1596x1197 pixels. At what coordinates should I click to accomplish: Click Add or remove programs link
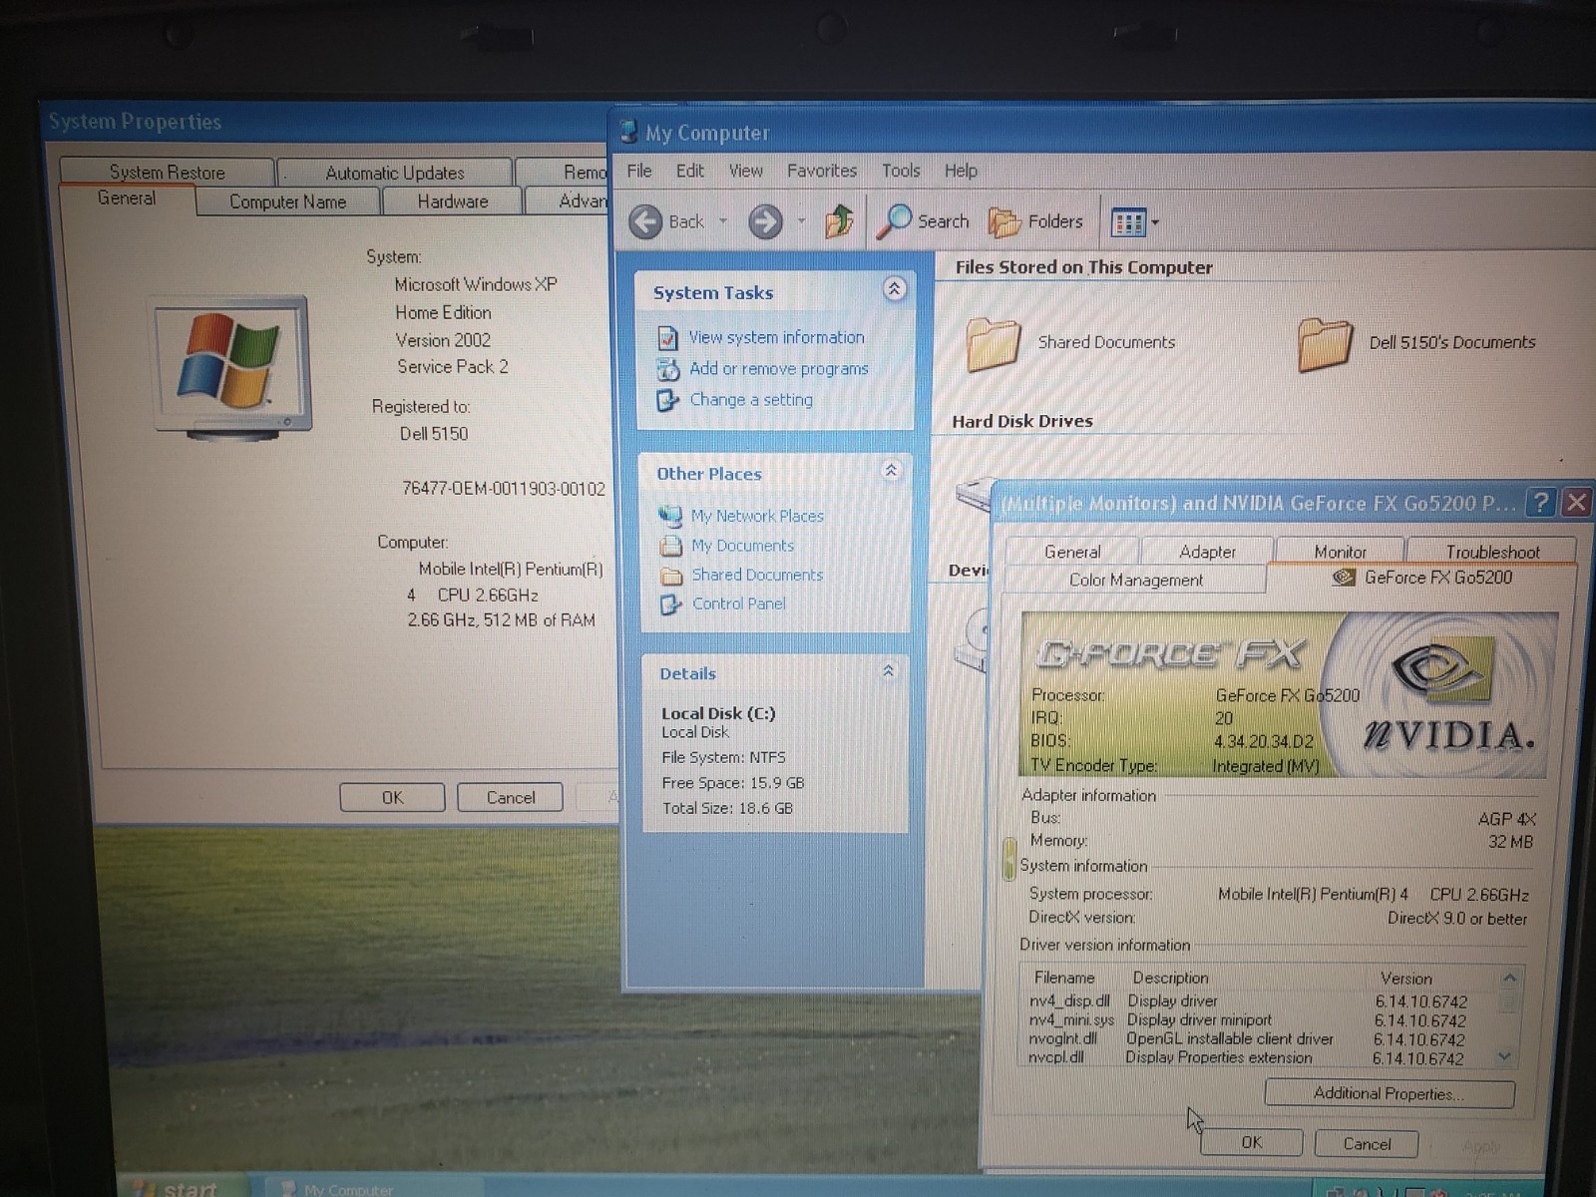pyautogui.click(x=779, y=368)
